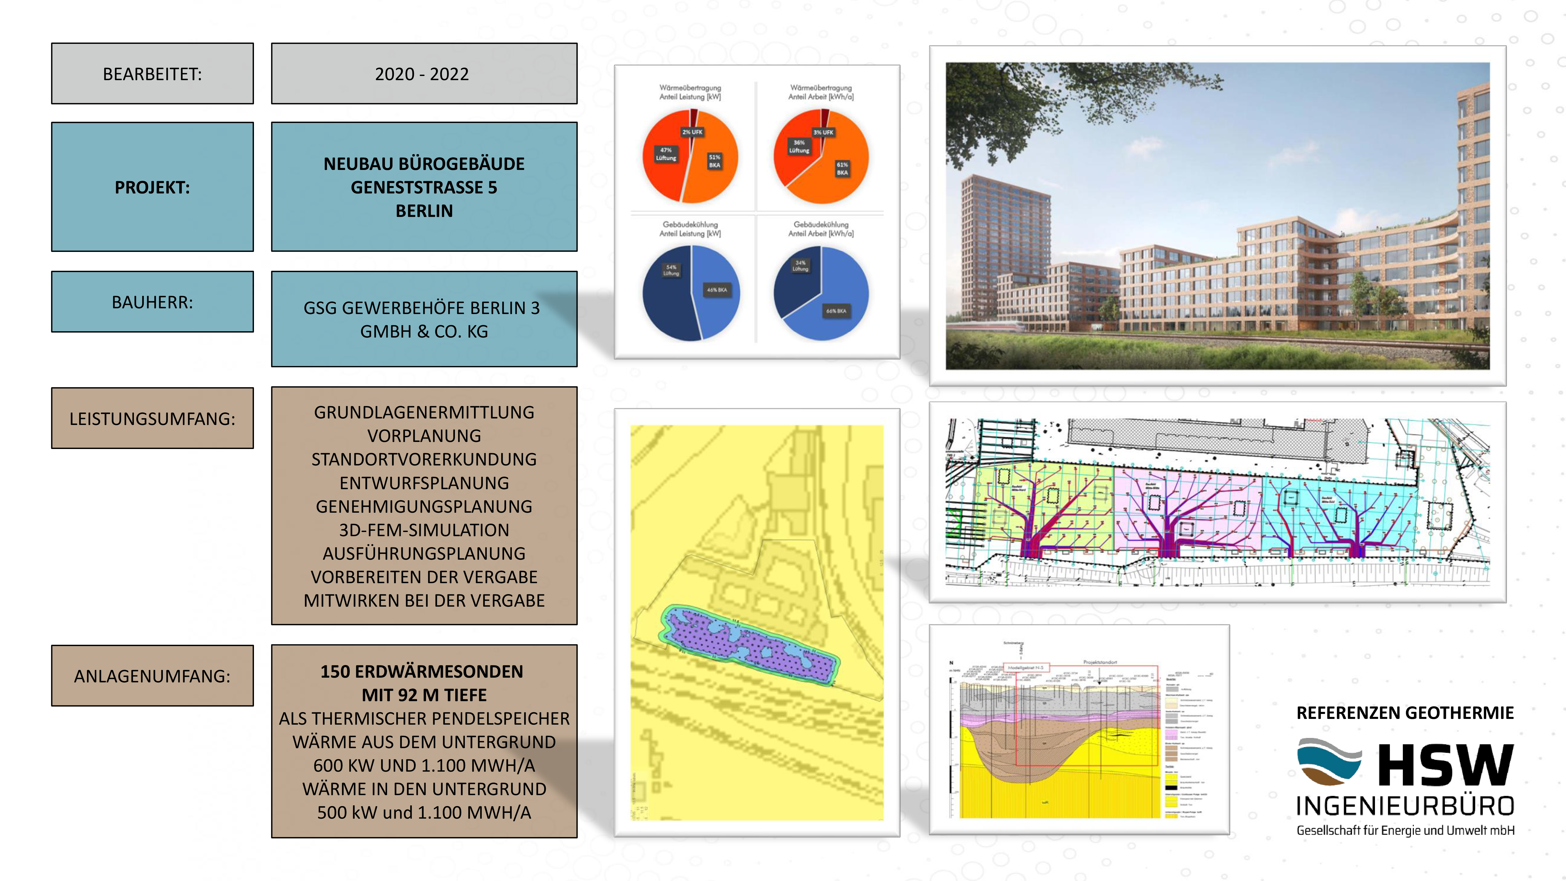Viewport: 1566px width, 881px height.
Task: Click the HSW Ingenieurbüro wave logo
Action: click(x=1330, y=762)
